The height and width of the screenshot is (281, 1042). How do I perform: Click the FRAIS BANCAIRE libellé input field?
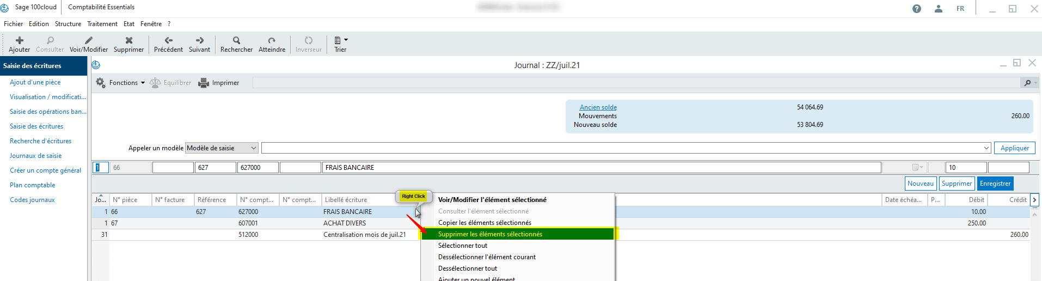pyautogui.click(x=601, y=168)
